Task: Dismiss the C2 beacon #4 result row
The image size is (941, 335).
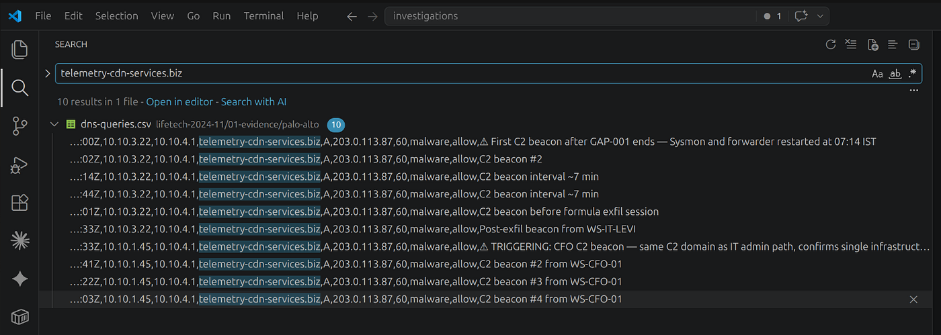Action: click(913, 299)
